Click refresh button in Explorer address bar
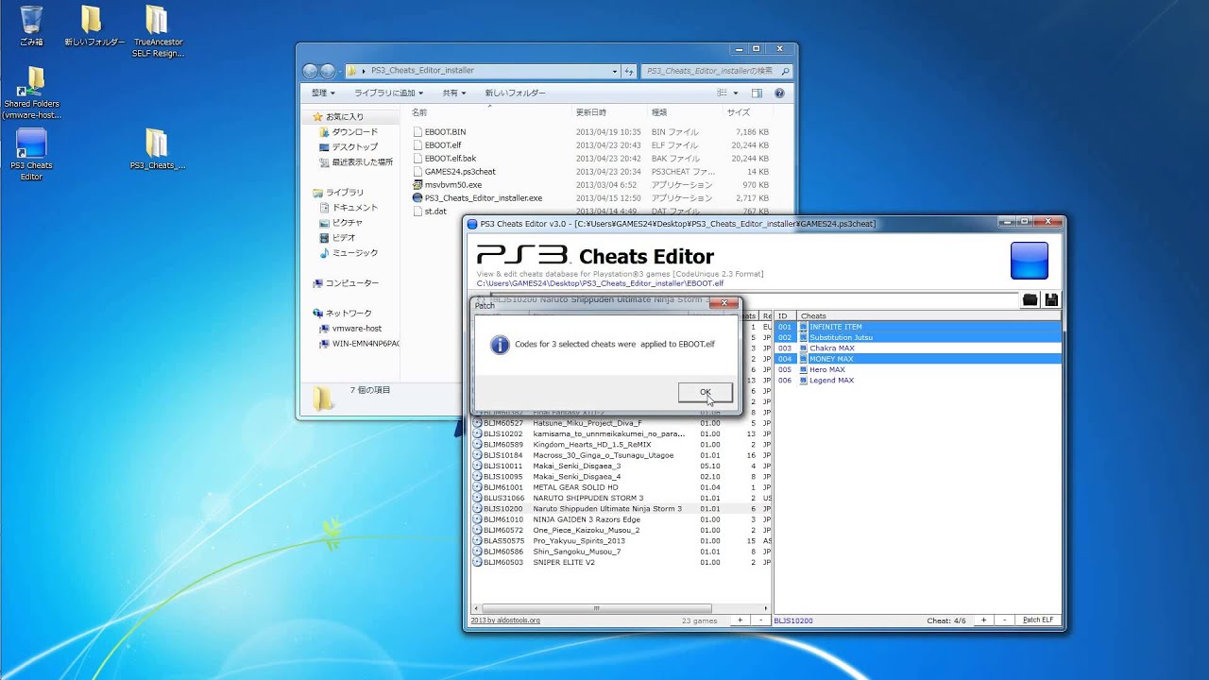 [x=629, y=71]
